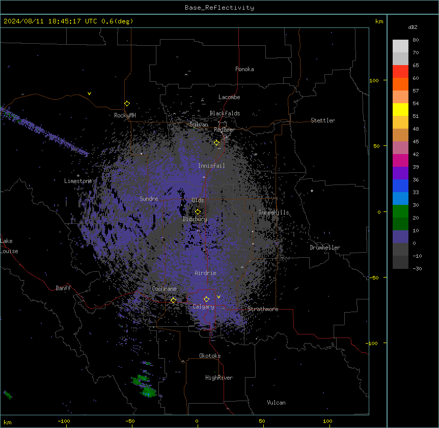
Task: Click the small green echo in bottom-left corner
Action: click(8, 395)
